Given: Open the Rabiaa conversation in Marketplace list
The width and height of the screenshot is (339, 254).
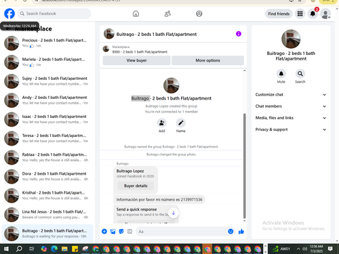Looking at the screenshot, I should pos(47,157).
